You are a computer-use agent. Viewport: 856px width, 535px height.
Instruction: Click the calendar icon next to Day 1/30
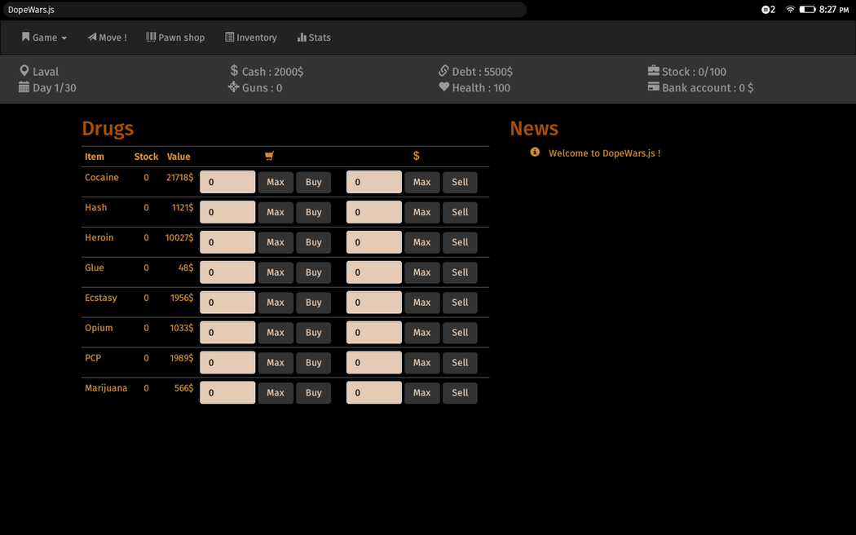click(24, 87)
